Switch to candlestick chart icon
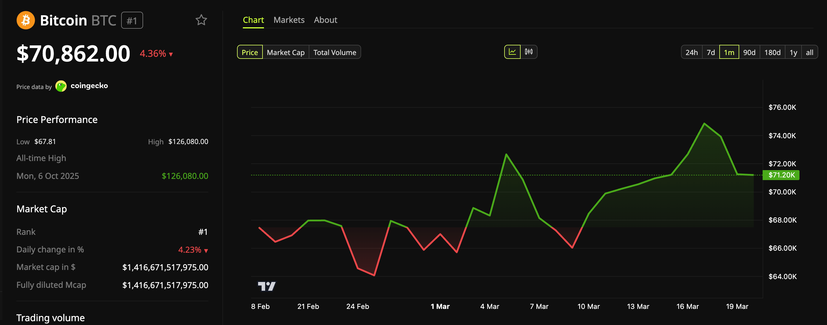The image size is (827, 325). coord(529,52)
